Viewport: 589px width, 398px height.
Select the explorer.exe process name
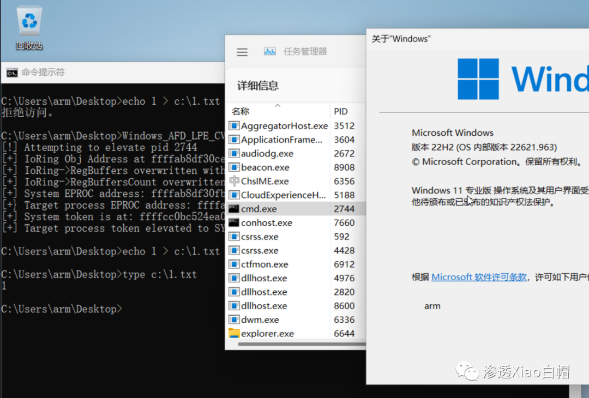[267, 334]
